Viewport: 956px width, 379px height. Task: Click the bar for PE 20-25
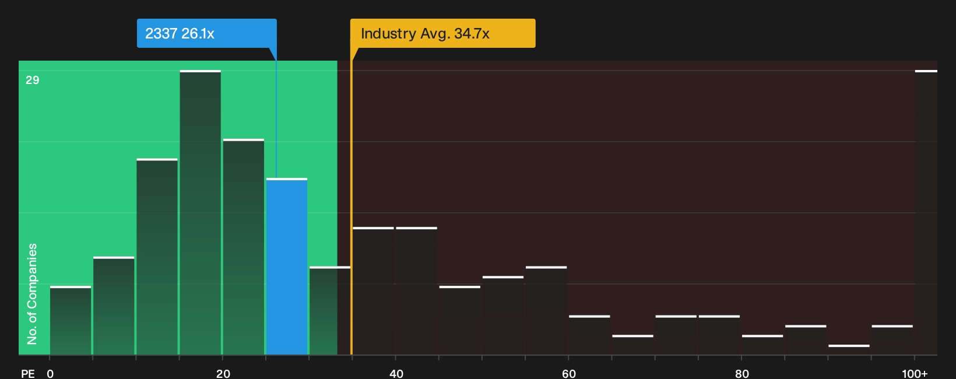pyautogui.click(x=244, y=247)
